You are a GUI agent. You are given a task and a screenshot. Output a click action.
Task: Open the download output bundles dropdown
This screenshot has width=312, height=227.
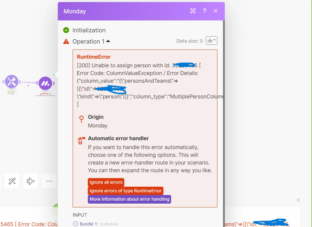[211, 41]
